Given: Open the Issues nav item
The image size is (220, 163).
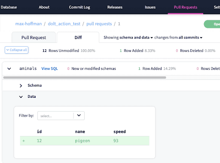Looking at the screenshot, I should click(x=150, y=7).
